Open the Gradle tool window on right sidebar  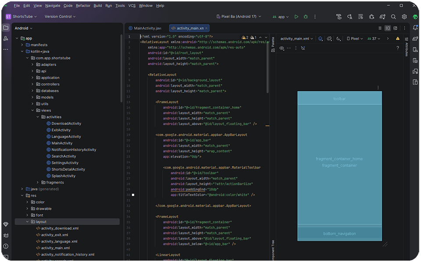tap(415, 39)
